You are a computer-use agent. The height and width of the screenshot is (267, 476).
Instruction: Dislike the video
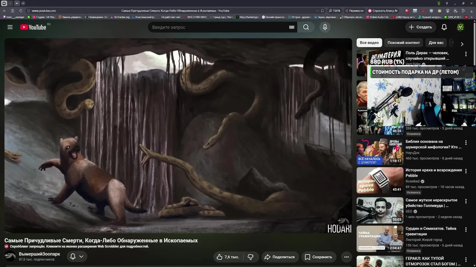tap(251, 257)
